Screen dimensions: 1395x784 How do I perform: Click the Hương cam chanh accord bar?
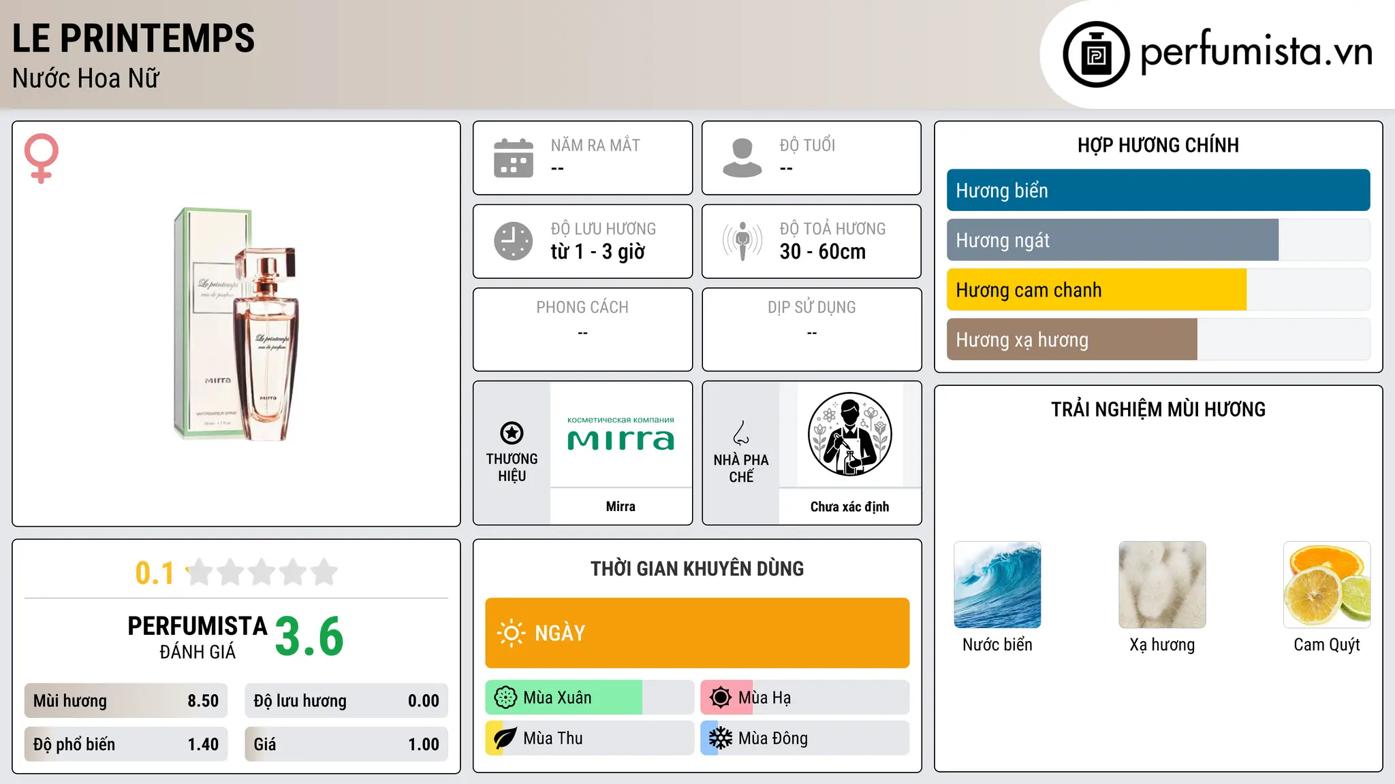pos(1159,290)
